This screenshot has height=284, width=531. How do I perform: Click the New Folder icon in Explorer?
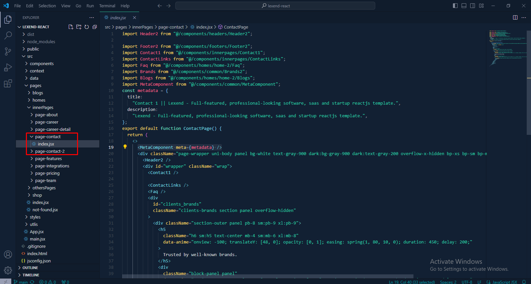pos(79,27)
